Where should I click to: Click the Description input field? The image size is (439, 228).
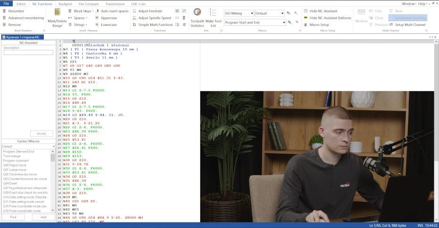point(28,53)
